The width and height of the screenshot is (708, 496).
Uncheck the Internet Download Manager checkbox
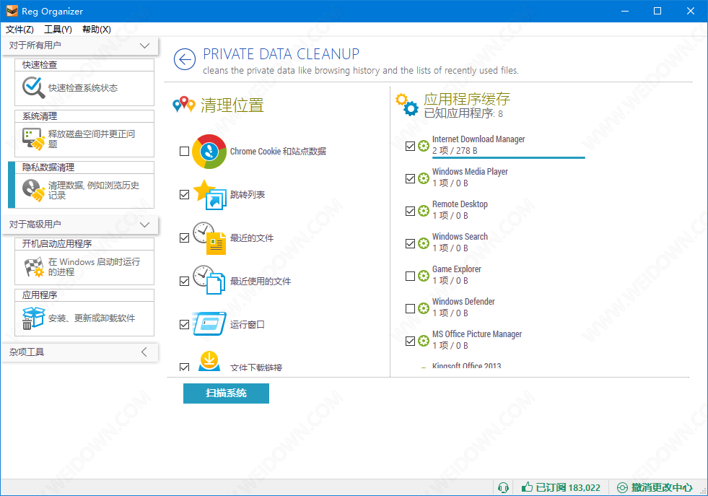[x=410, y=146]
